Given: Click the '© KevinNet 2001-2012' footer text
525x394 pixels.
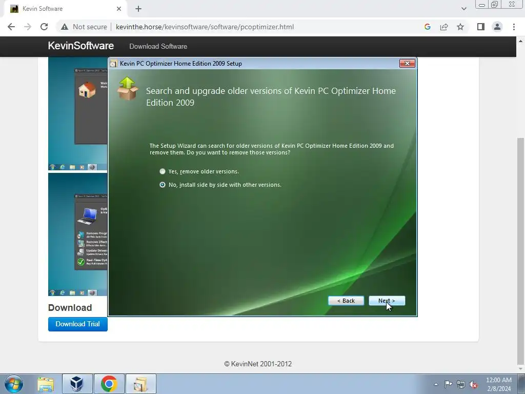Looking at the screenshot, I should coord(258,364).
